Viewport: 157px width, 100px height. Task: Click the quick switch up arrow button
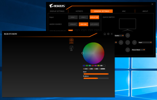[128, 35]
